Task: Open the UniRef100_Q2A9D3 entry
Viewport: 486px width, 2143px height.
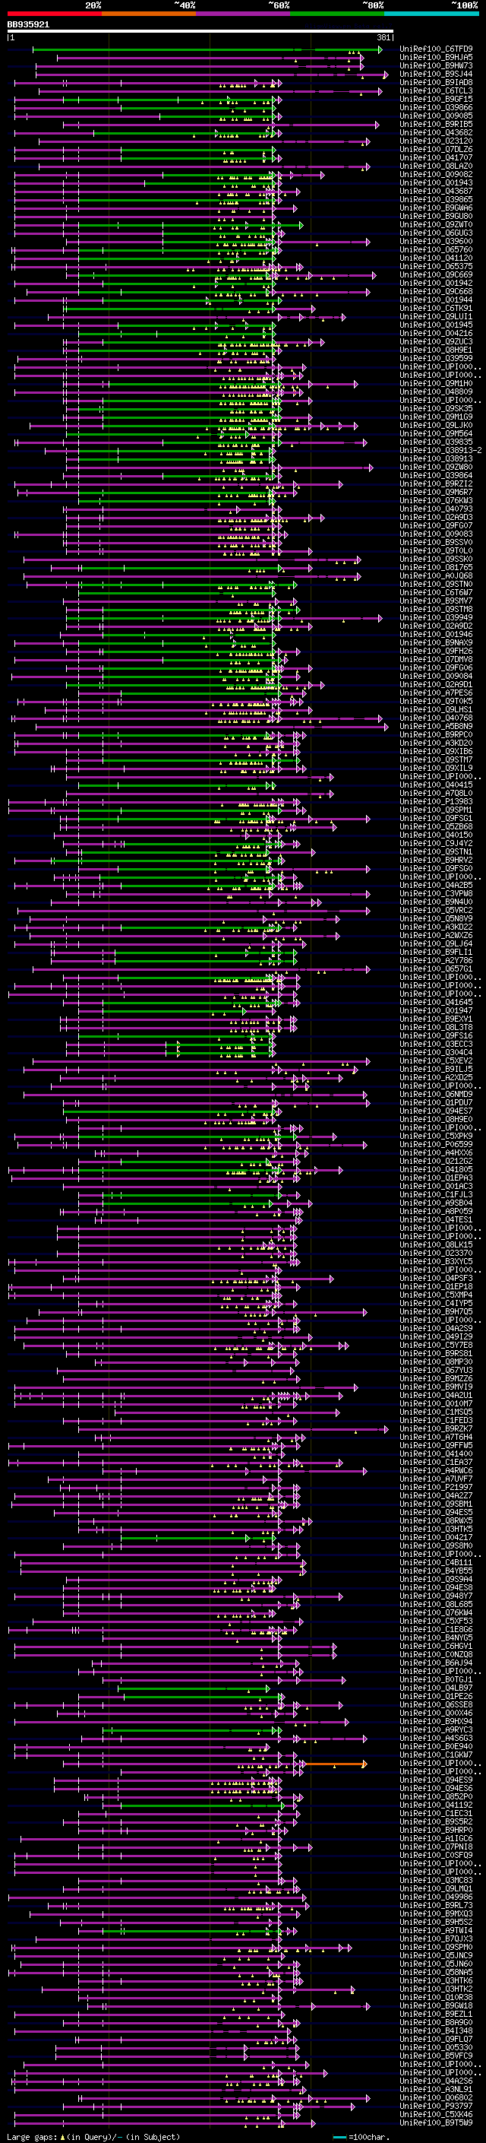Action: [x=436, y=518]
